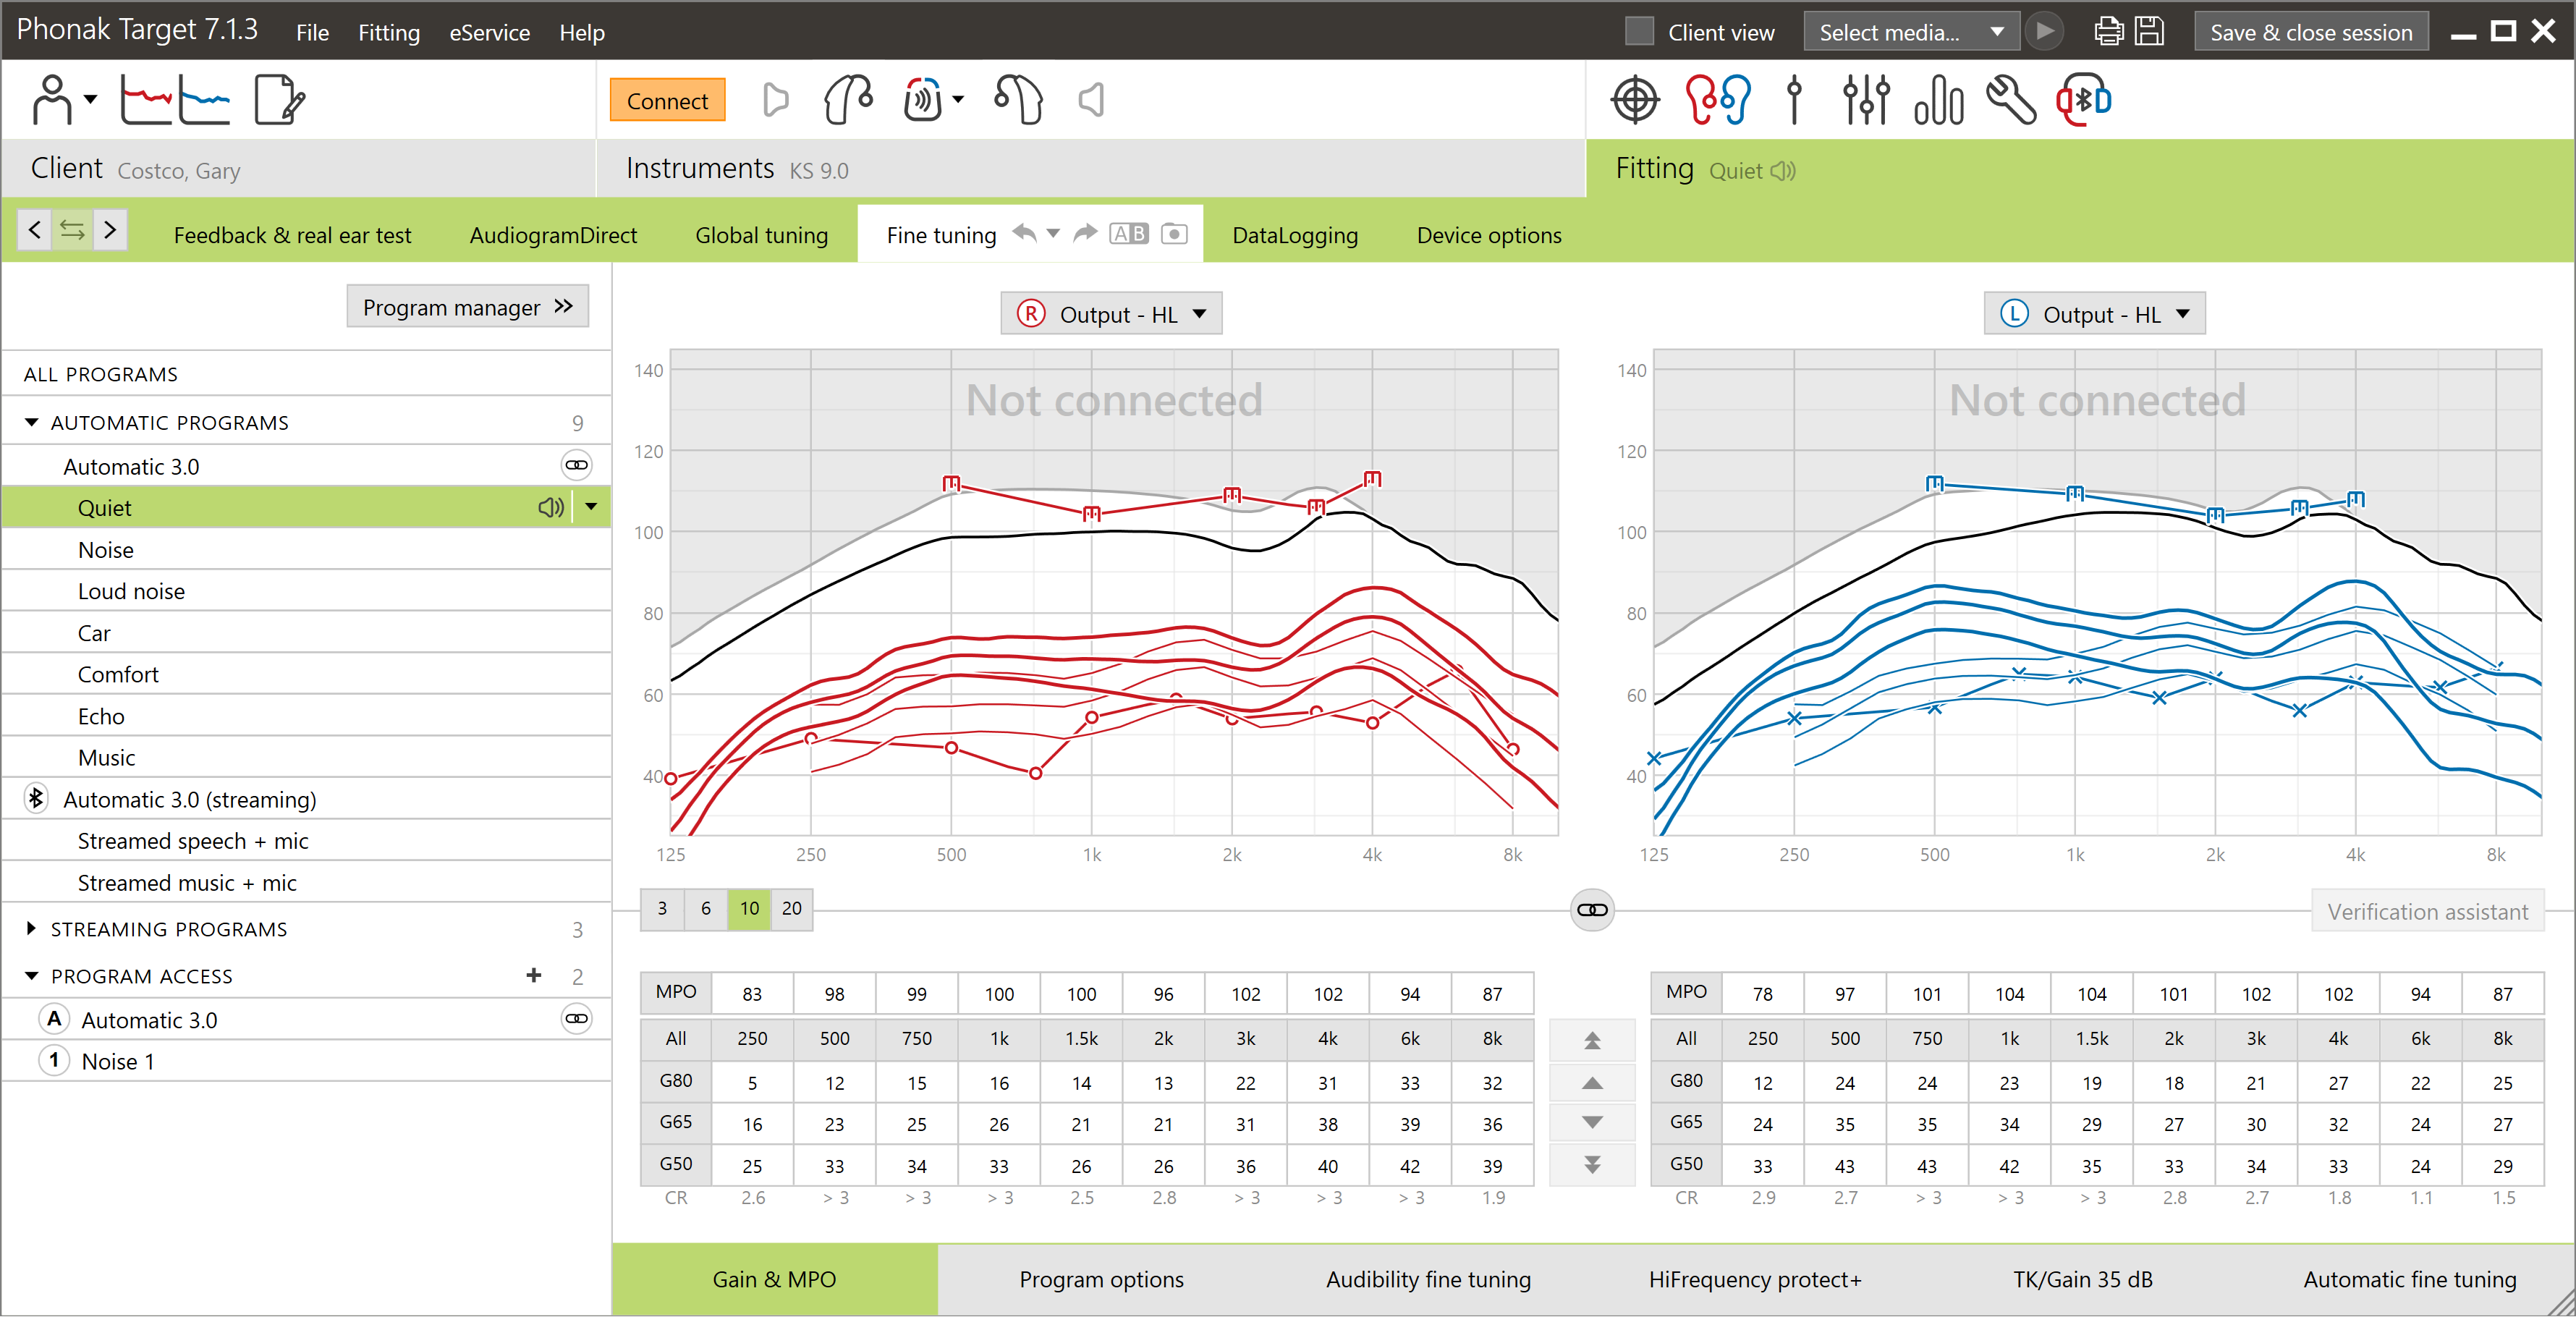Collapse the Automatic Programs section
Screen dimensions: 2576x1317
[x=31, y=422]
